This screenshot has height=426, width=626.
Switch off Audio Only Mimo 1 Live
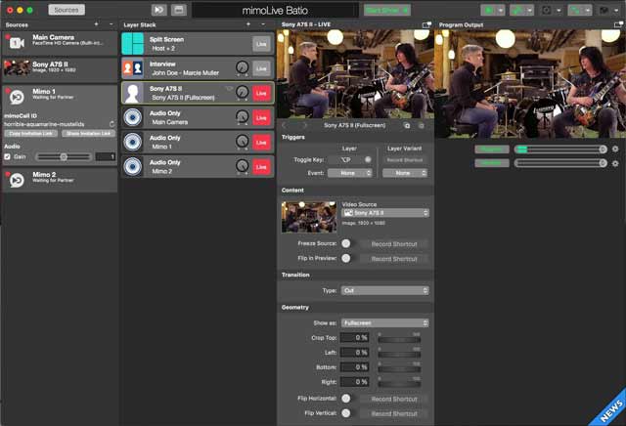click(261, 143)
